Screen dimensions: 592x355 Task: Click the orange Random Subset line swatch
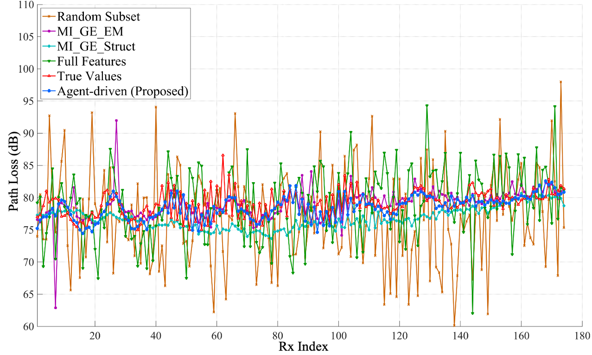[x=48, y=17]
